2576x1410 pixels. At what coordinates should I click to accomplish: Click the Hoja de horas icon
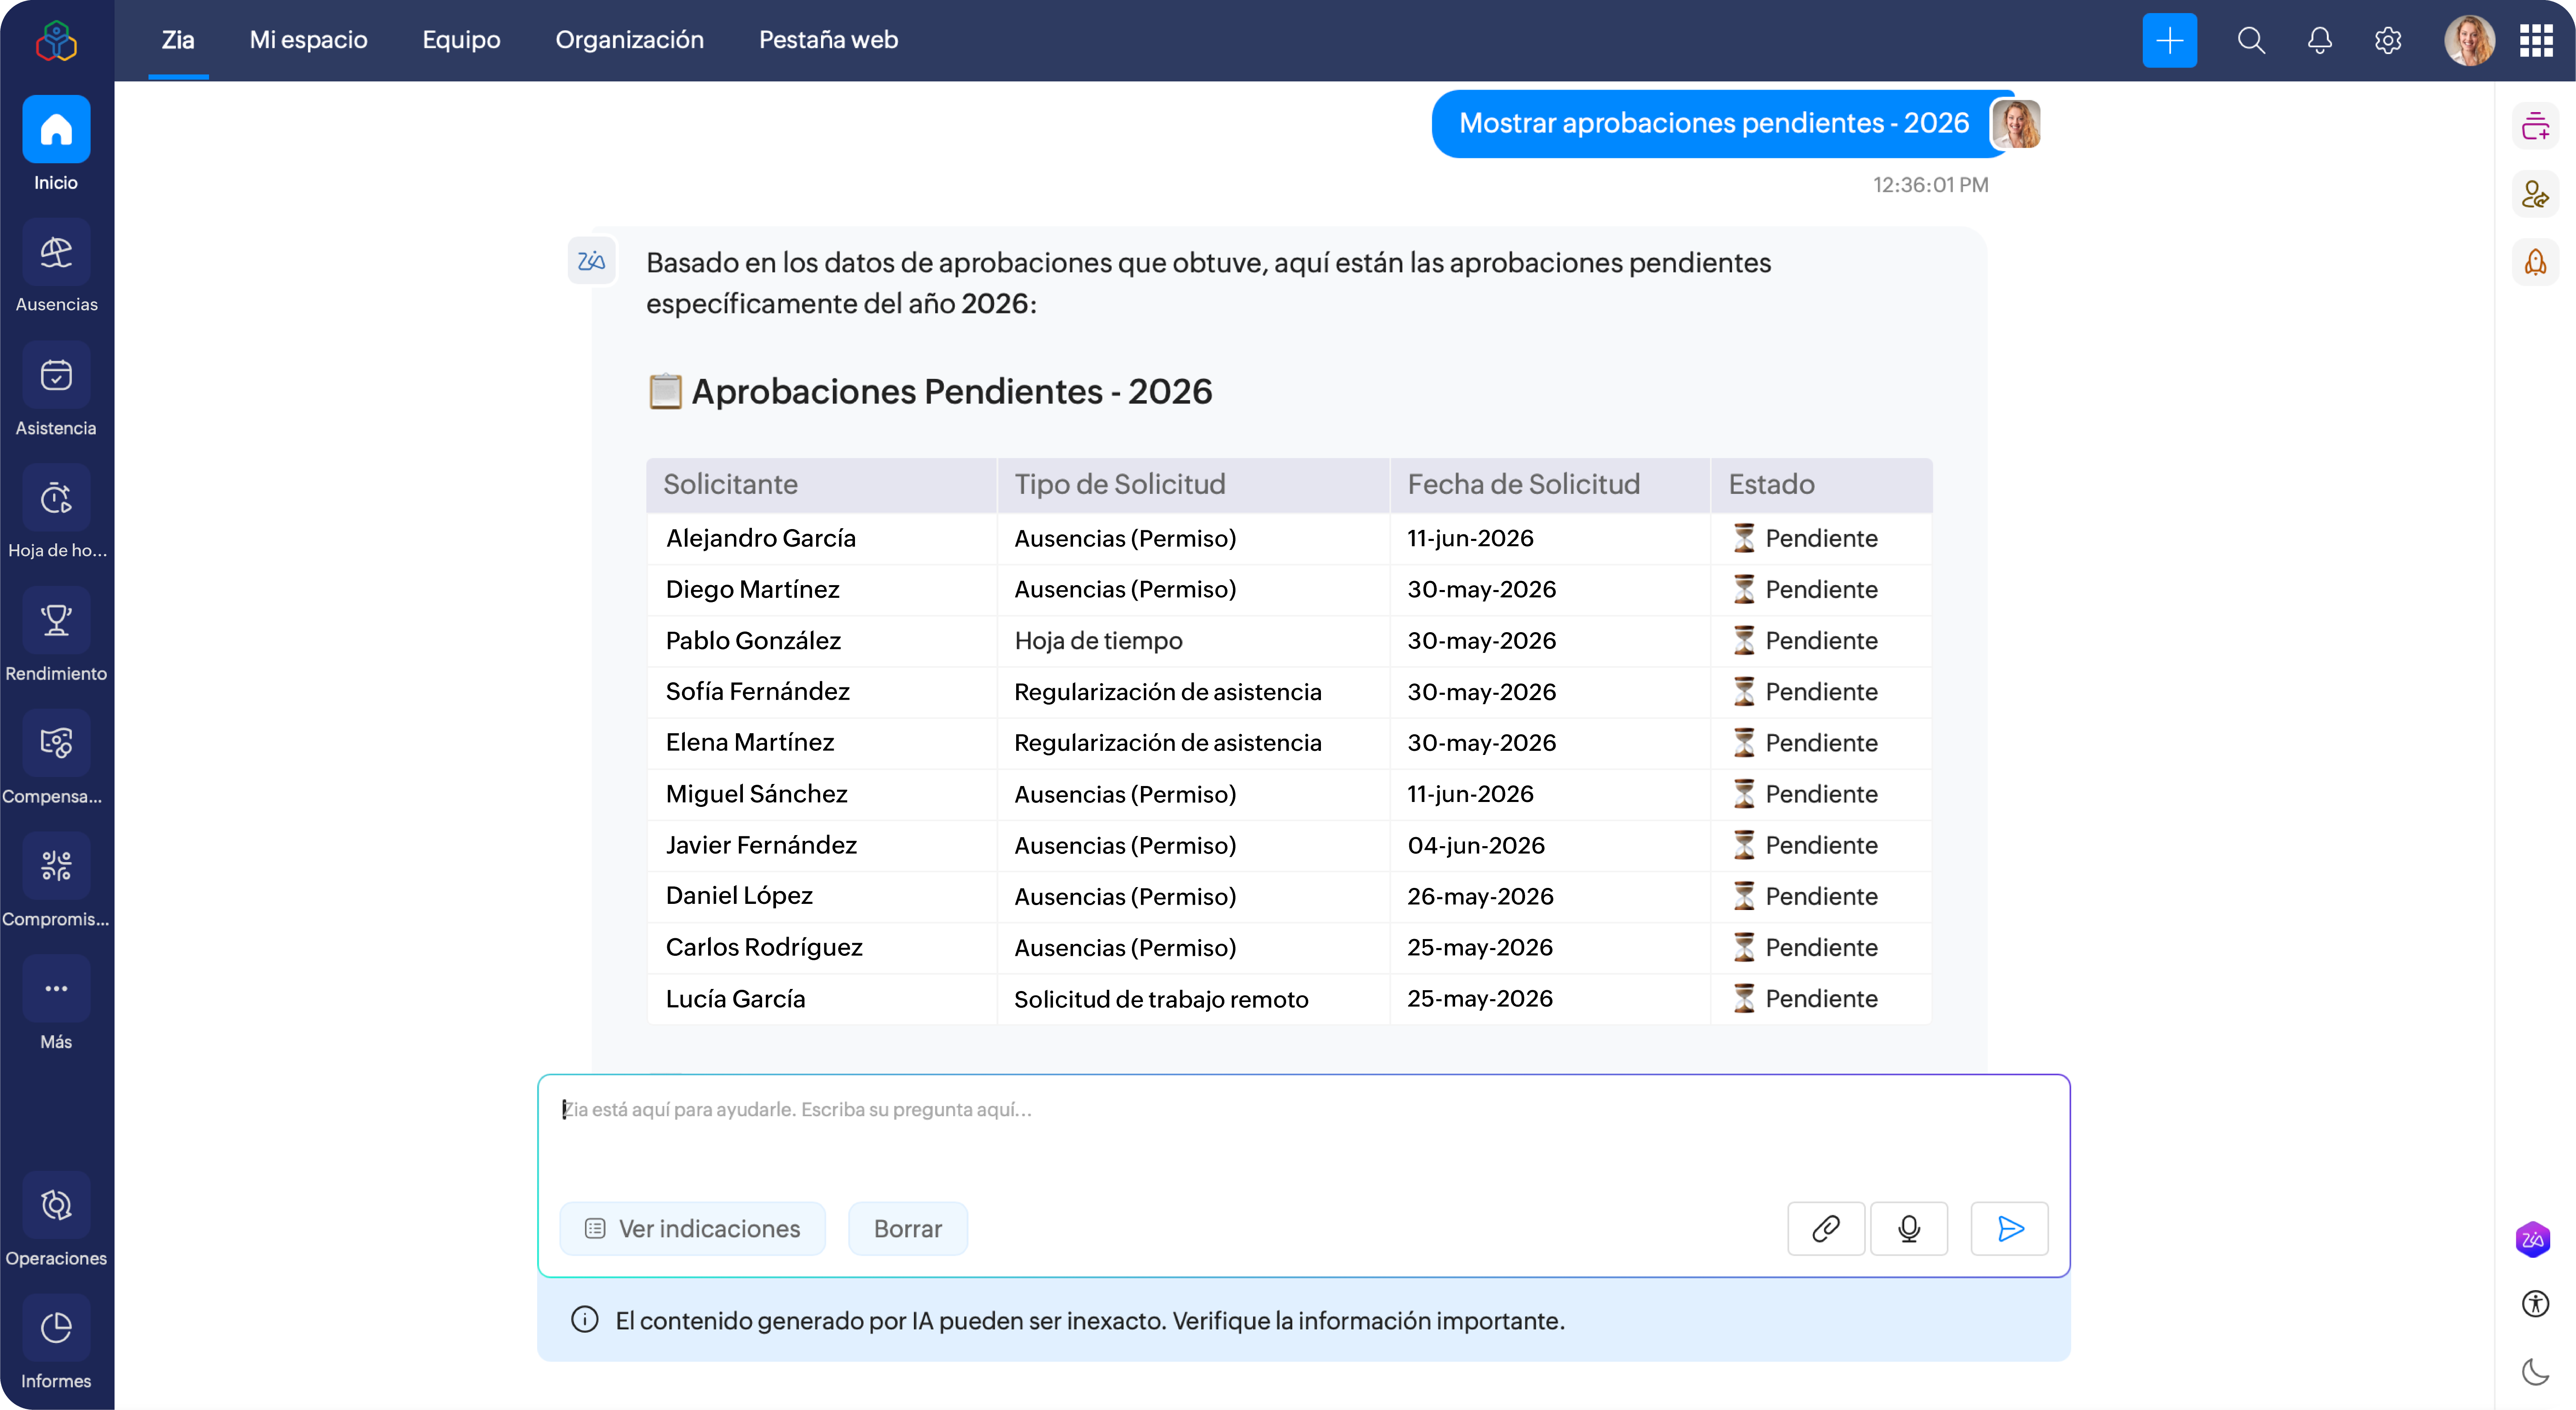(x=56, y=498)
